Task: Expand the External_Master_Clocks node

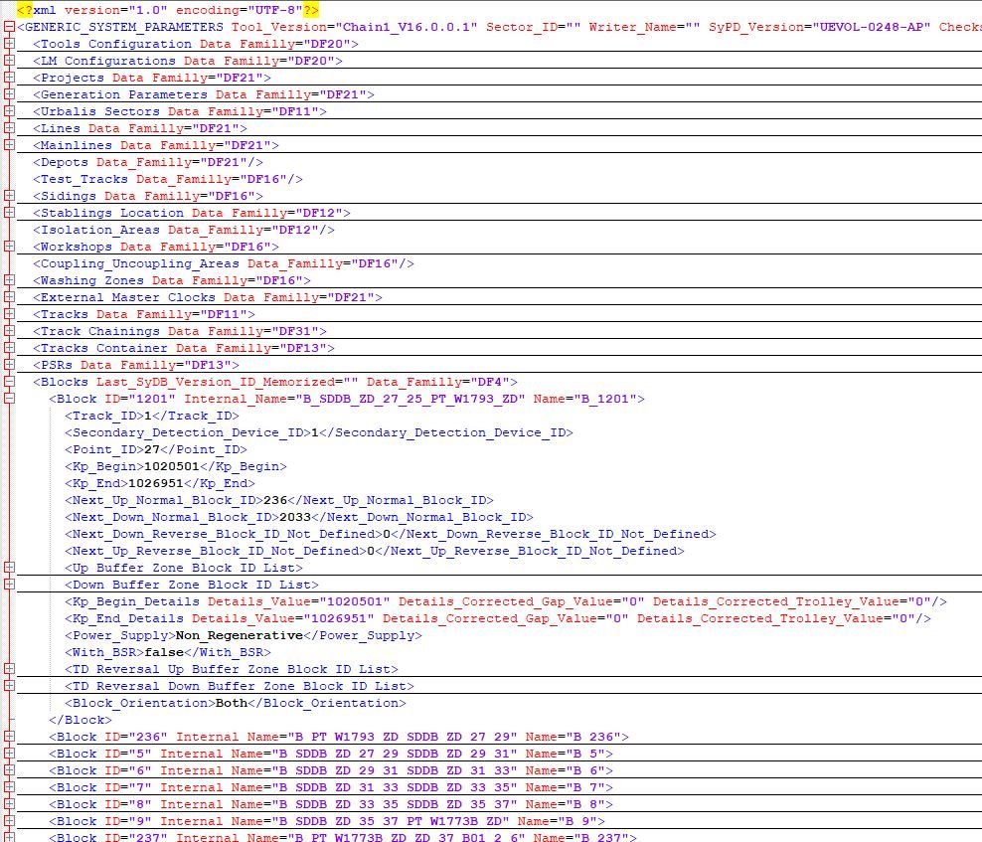Action: (9, 297)
